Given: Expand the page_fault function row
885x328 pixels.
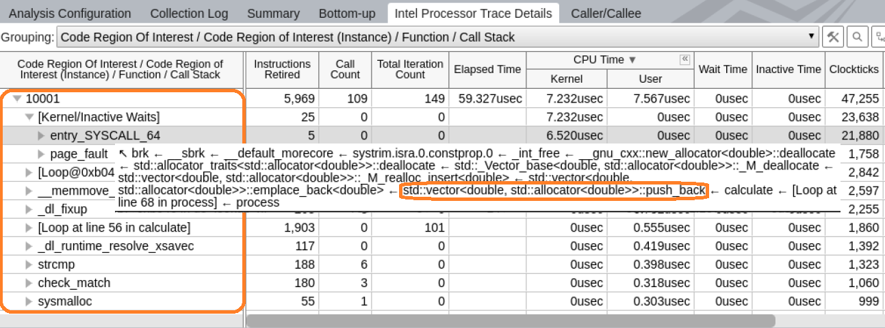Looking at the screenshot, I should (x=41, y=154).
